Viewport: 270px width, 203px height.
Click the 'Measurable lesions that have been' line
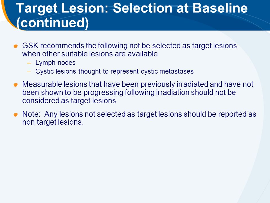pyautogui.click(x=138, y=84)
